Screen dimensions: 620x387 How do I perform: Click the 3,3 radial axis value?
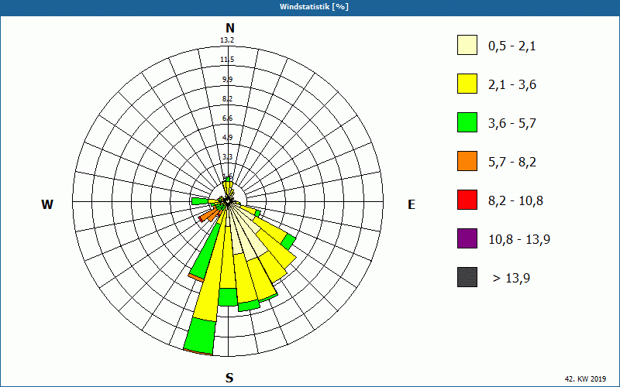pos(227,157)
